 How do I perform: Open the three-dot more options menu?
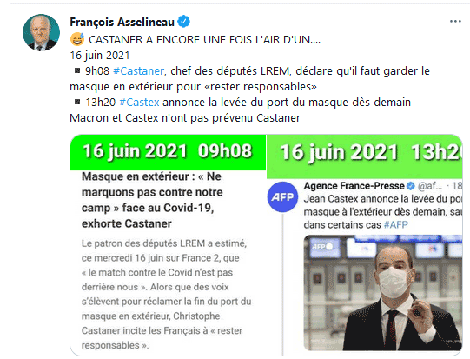[455, 22]
